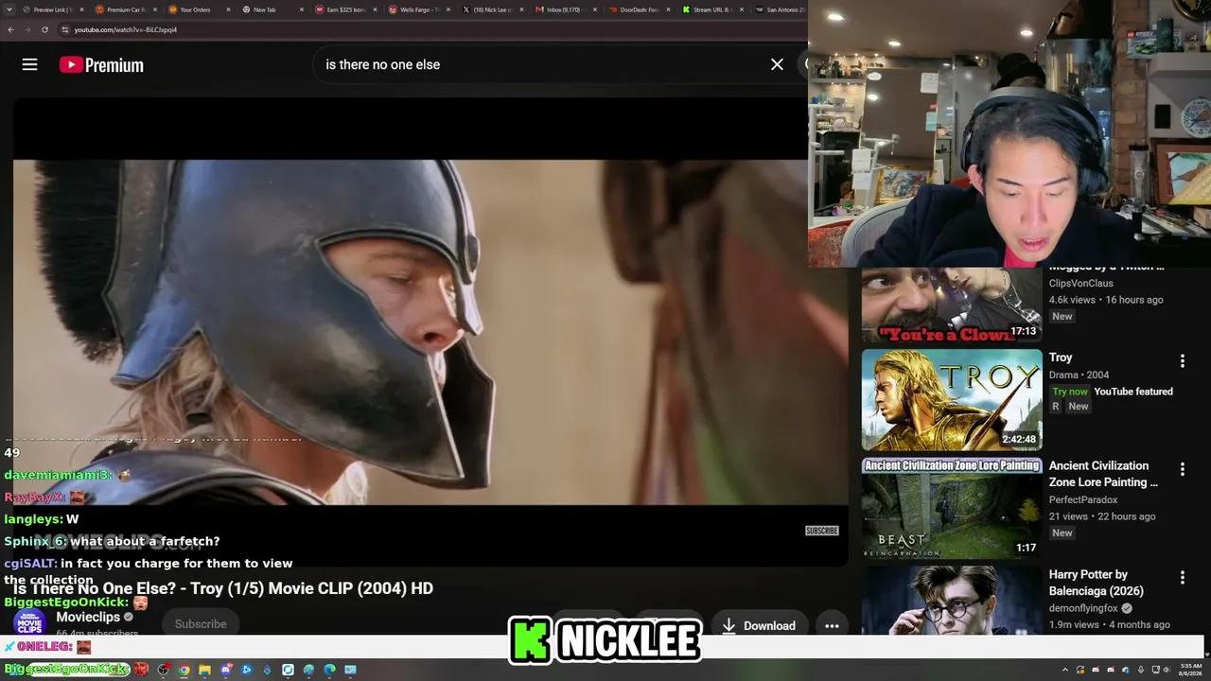This screenshot has height=681, width=1211.
Task: Open options menu for the Troy movie
Action: click(x=1182, y=361)
